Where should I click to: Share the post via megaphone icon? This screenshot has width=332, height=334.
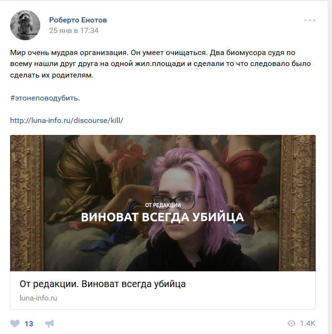[49, 323]
